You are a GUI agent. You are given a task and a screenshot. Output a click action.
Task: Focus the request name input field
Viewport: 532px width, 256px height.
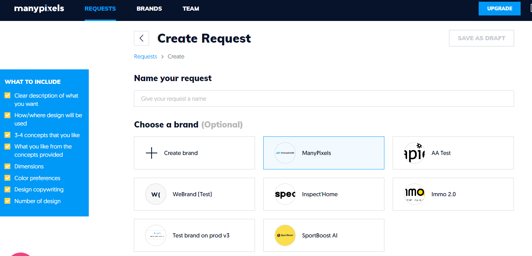coord(324,99)
